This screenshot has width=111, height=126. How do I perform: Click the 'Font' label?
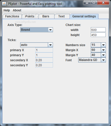[x=69, y=60]
